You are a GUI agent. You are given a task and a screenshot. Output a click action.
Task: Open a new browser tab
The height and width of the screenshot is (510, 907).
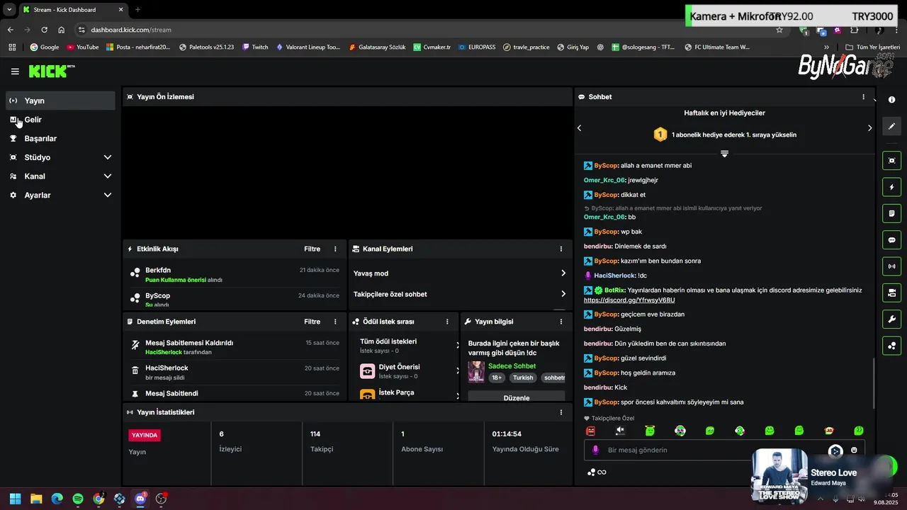pos(137,10)
